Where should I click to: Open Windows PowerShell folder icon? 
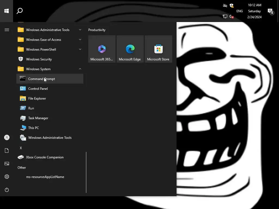click(21, 49)
